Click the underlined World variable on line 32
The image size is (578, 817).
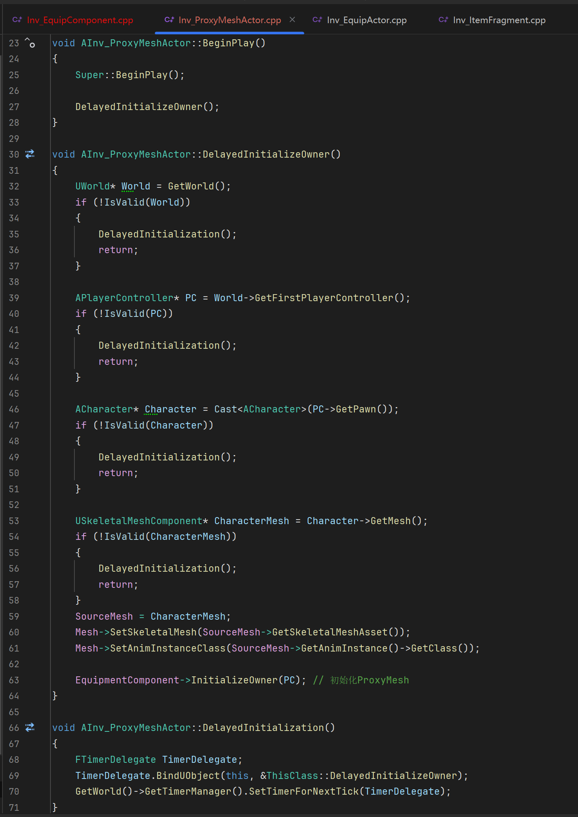click(136, 186)
